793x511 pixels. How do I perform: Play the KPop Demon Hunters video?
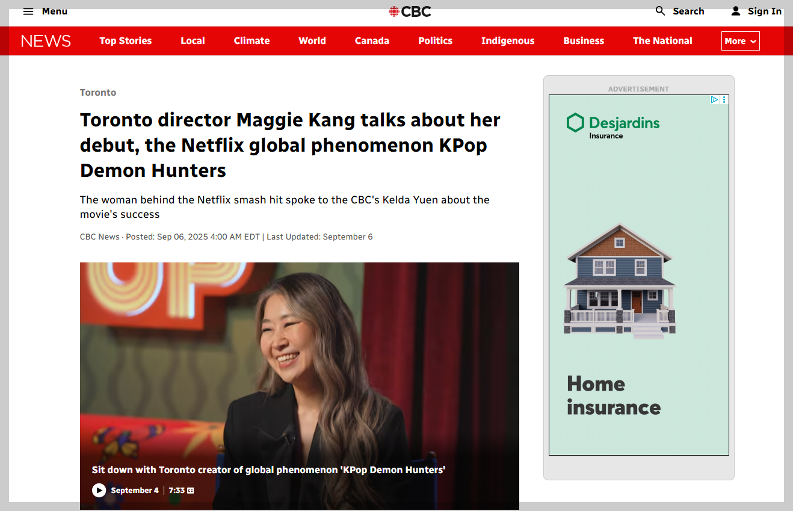99,491
